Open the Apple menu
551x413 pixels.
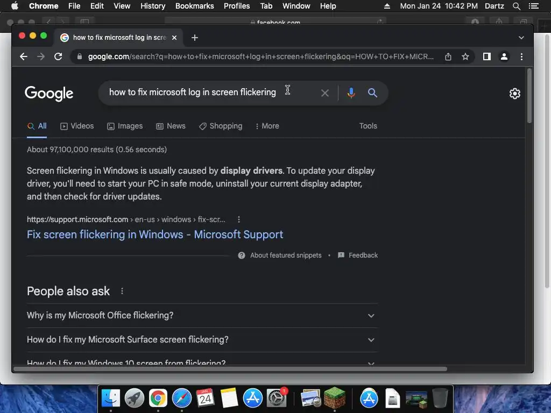point(15,6)
